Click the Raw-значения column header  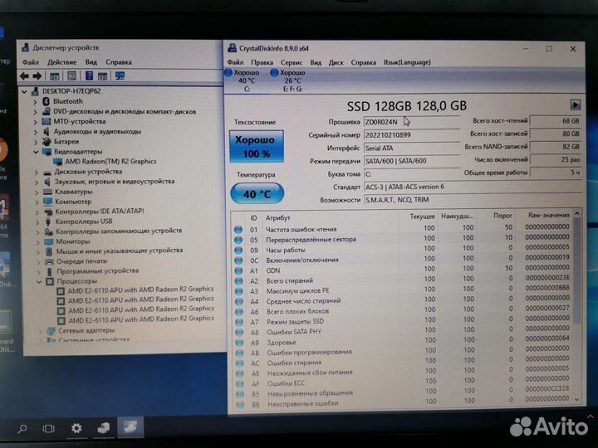(548, 215)
